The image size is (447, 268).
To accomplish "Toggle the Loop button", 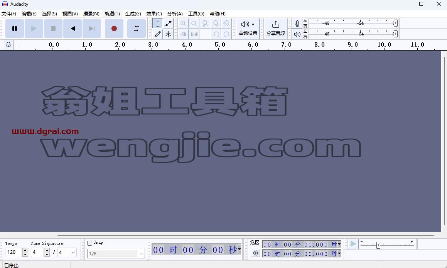I will [x=137, y=28].
